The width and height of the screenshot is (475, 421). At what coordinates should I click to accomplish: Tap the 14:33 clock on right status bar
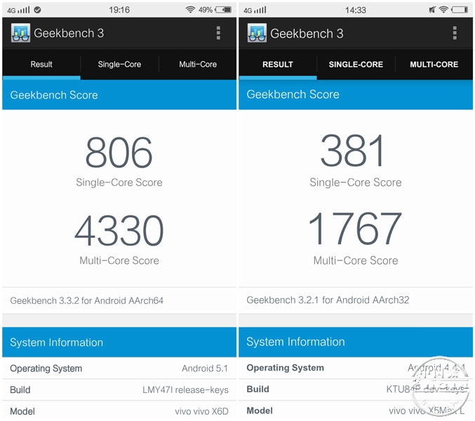[356, 10]
